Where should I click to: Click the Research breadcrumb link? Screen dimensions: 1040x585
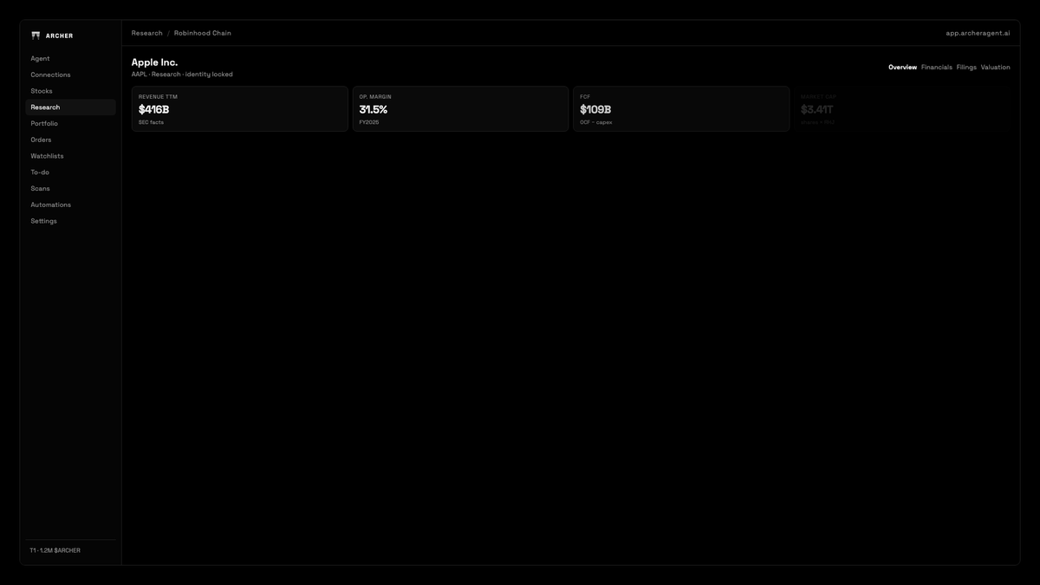point(146,33)
